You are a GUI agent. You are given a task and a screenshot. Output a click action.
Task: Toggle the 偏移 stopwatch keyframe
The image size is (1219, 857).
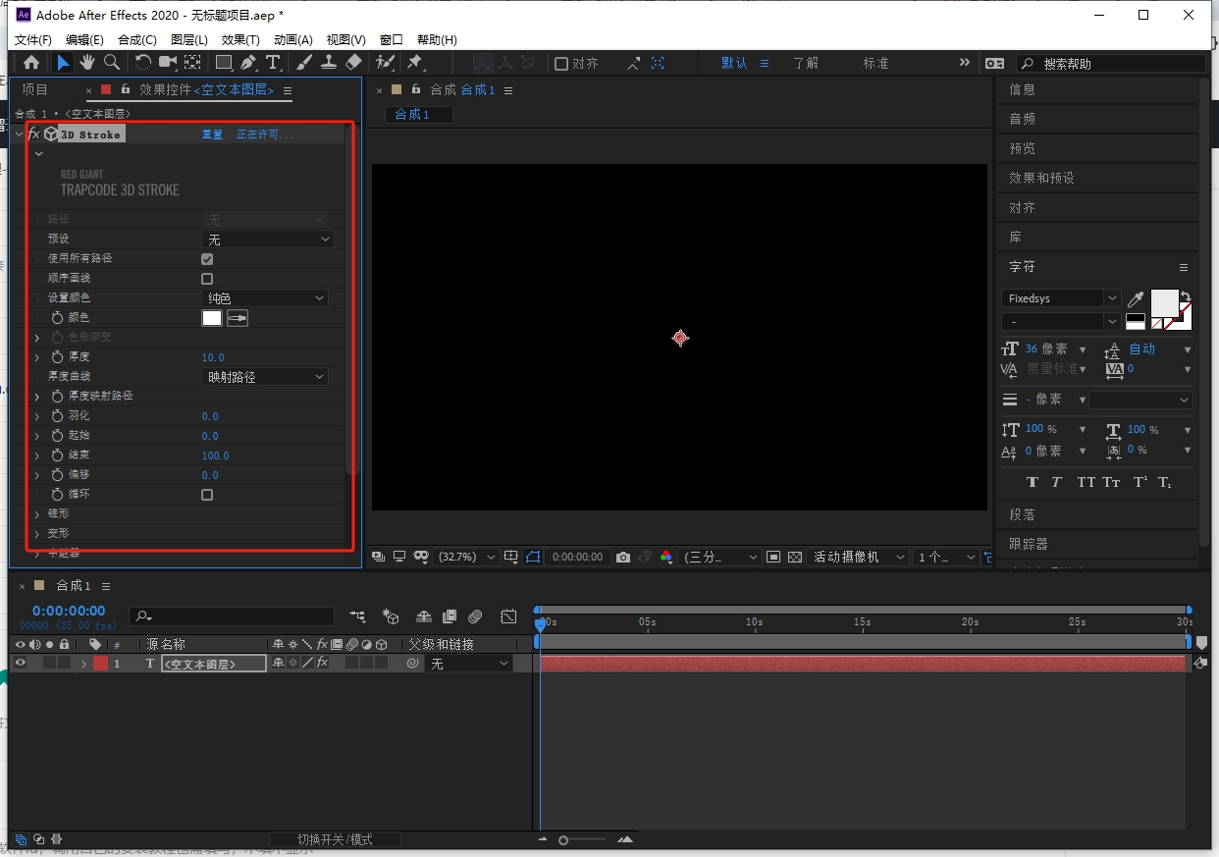click(x=57, y=475)
